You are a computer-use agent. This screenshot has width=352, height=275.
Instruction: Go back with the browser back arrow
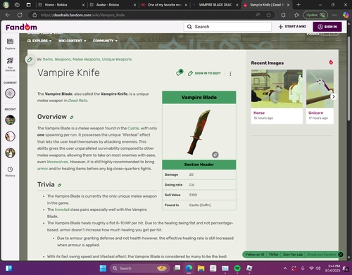8,15
